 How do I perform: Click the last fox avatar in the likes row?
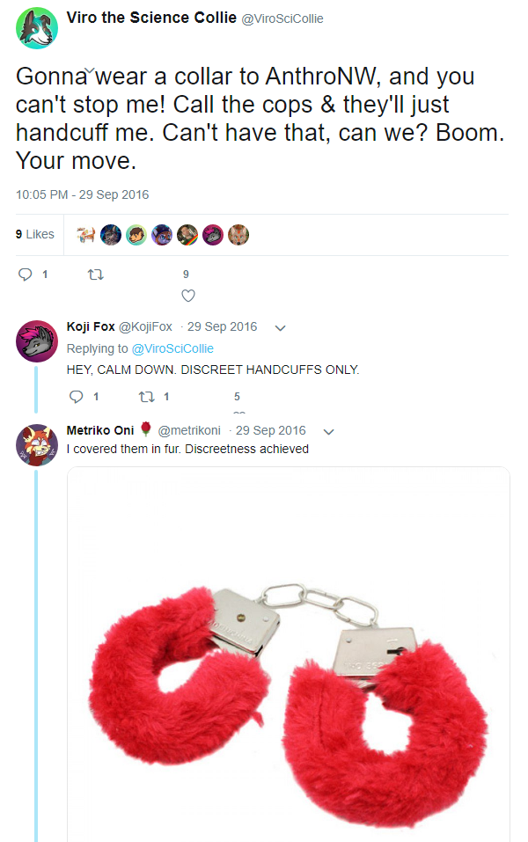[x=238, y=235]
